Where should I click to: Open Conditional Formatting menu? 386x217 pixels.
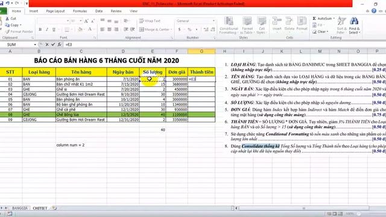pyautogui.click(x=229, y=25)
